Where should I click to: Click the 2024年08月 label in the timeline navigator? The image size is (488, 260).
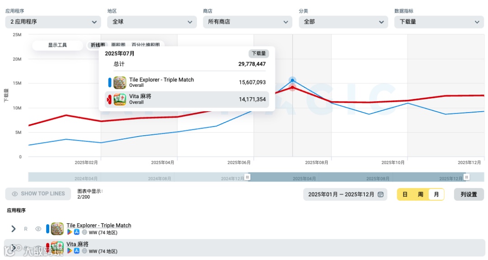point(160,179)
